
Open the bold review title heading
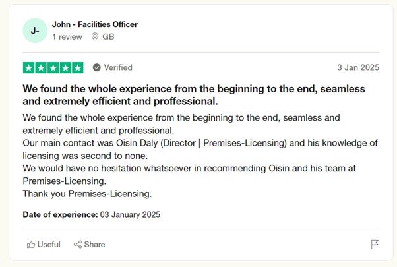[x=194, y=95]
